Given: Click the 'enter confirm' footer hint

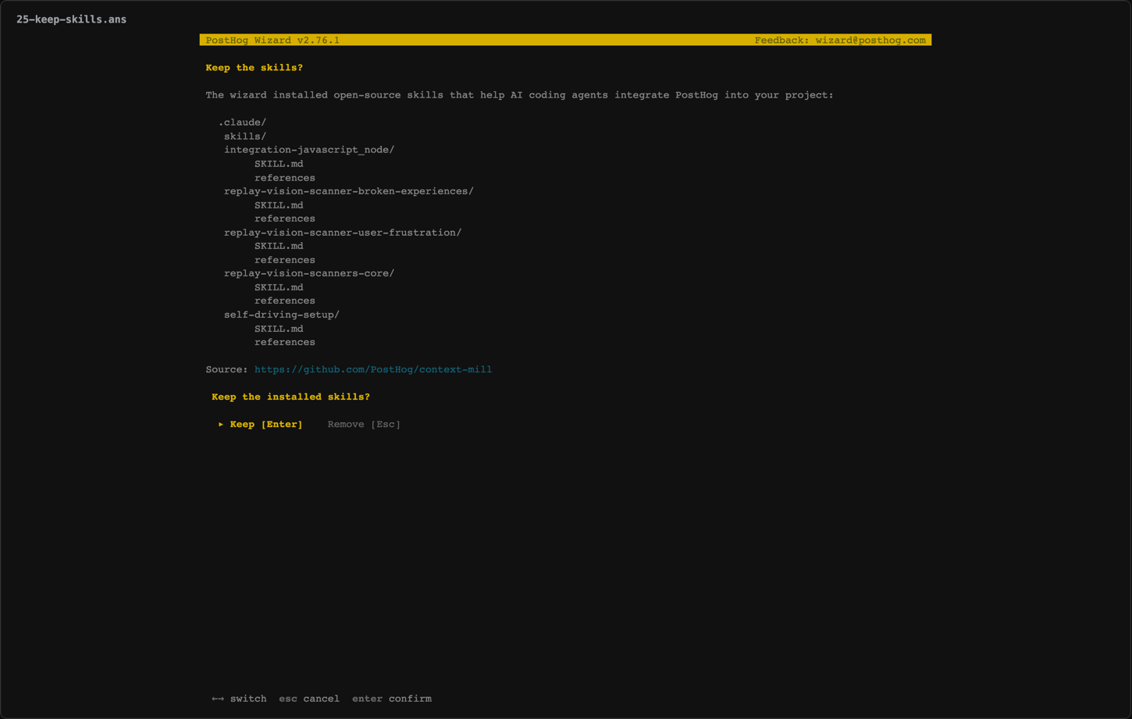Looking at the screenshot, I should pyautogui.click(x=392, y=699).
